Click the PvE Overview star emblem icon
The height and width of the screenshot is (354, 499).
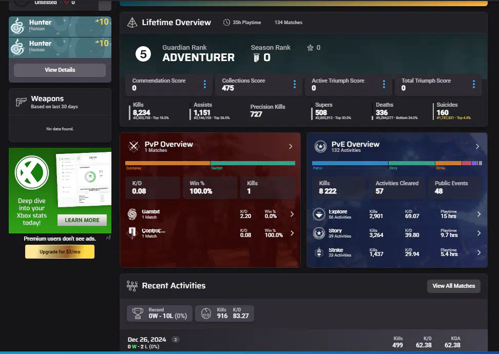coord(320,146)
